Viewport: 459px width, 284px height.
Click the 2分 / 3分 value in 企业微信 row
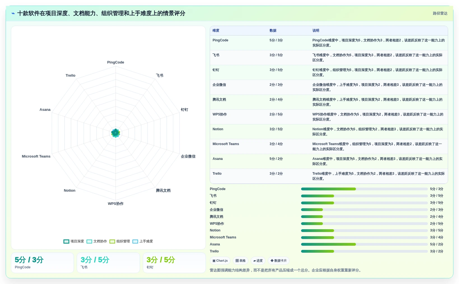276,85
